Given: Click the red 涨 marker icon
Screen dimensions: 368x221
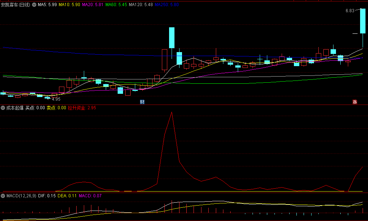Looking at the screenshot, I should (x=355, y=102).
